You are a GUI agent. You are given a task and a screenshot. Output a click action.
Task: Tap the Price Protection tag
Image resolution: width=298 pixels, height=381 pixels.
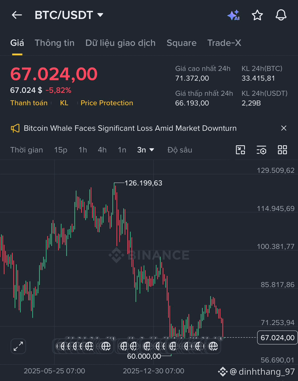(107, 103)
